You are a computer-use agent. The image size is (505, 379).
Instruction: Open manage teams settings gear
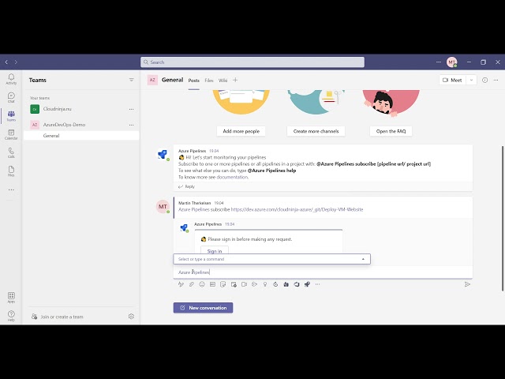coord(131,317)
